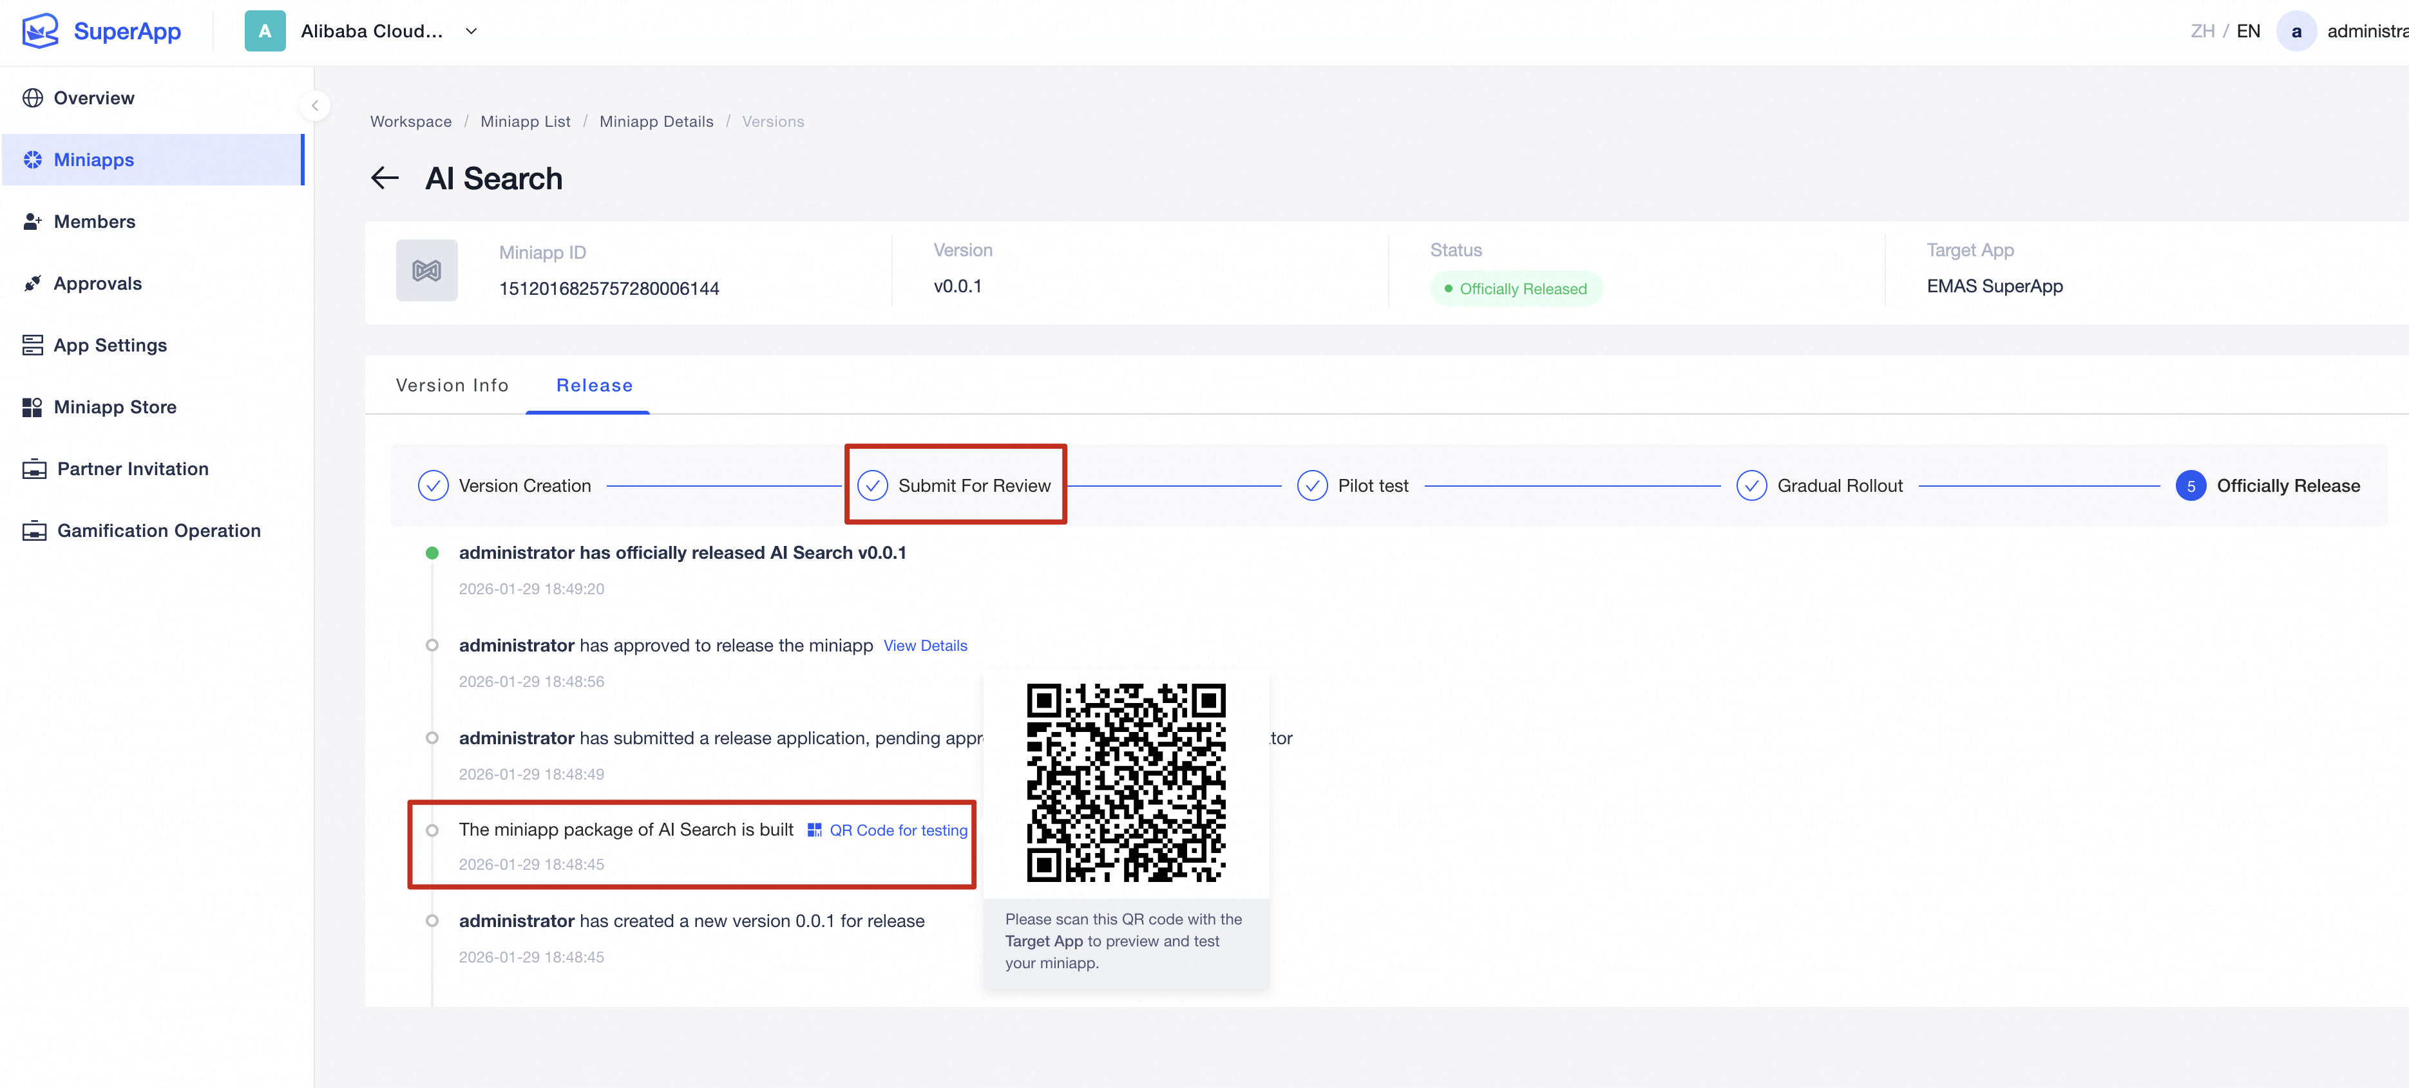Click timestamp 2026-01-29 18:48:49
Viewport: 2409px width, 1088px height.
tap(531, 774)
